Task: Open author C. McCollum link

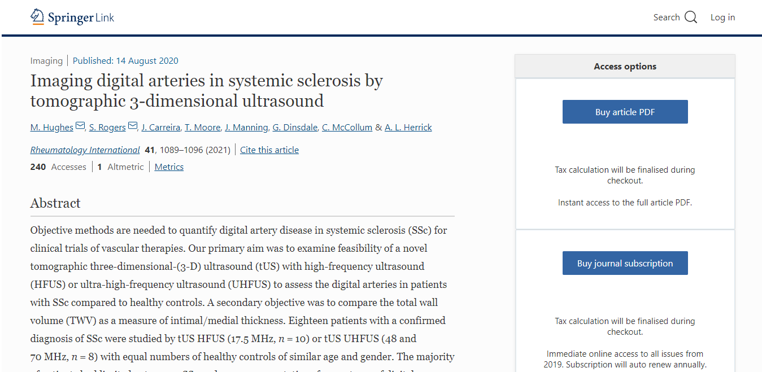Action: pos(347,128)
